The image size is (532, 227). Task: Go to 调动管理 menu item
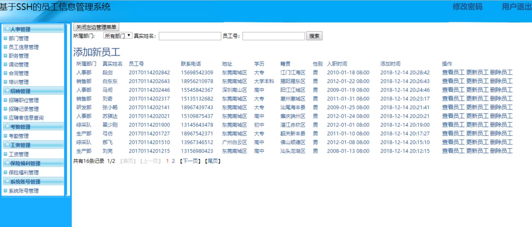coord(19,65)
